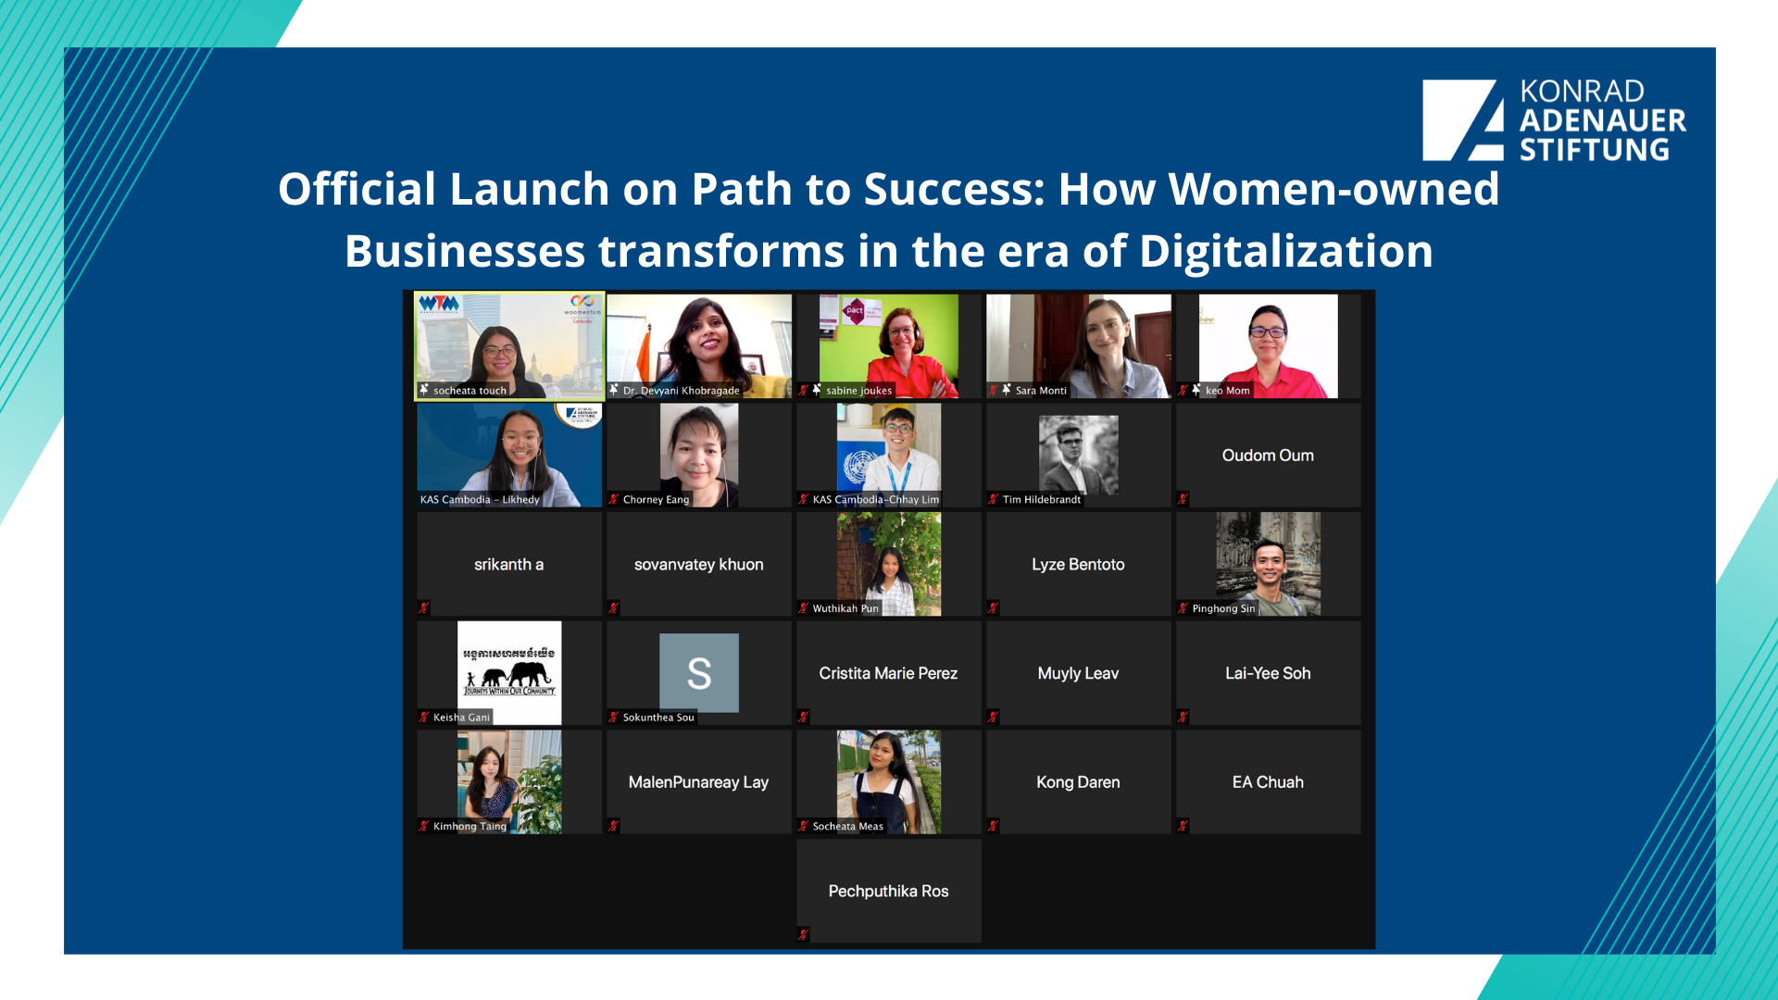
Task: Click the pin icon beside keo Mom
Action: point(1196,390)
